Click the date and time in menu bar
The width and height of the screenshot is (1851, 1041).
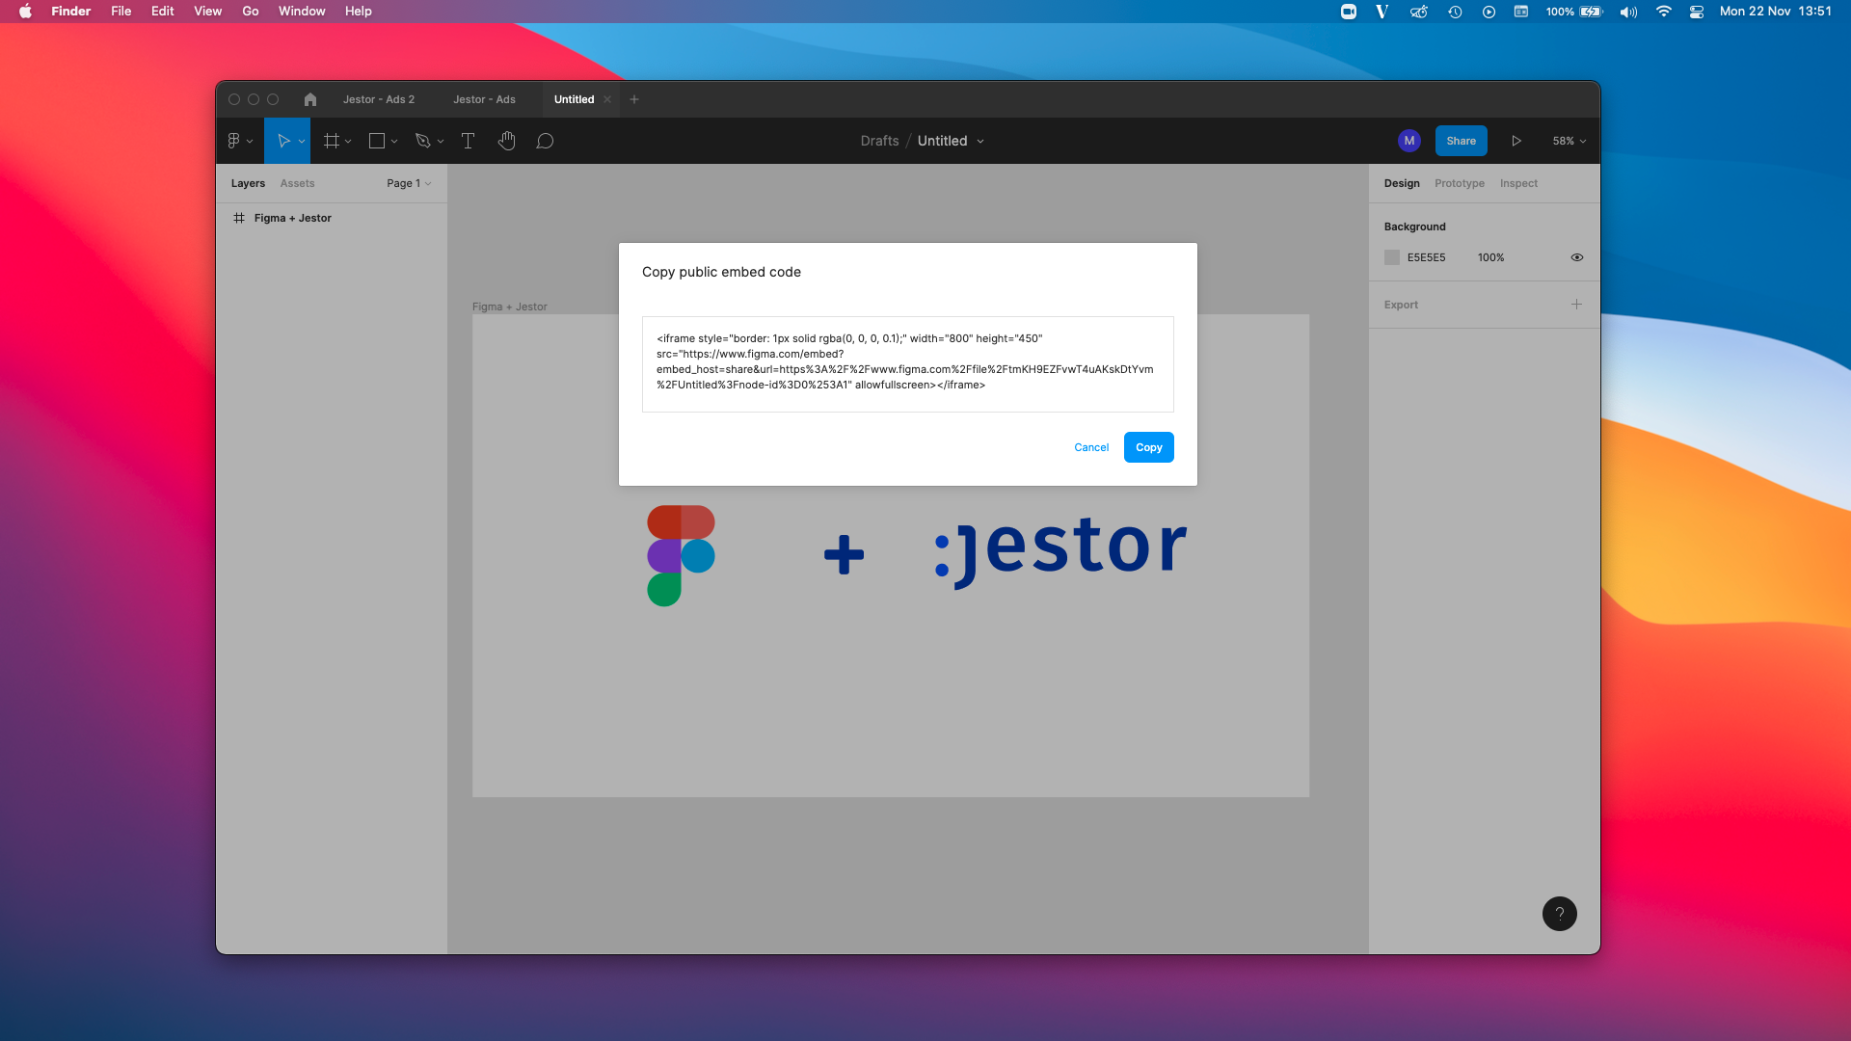coord(1775,12)
